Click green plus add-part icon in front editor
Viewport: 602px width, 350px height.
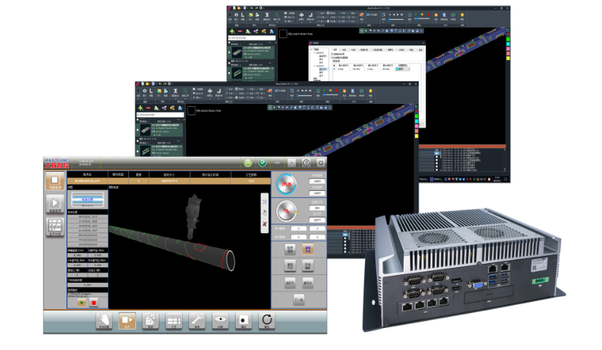pos(140,109)
